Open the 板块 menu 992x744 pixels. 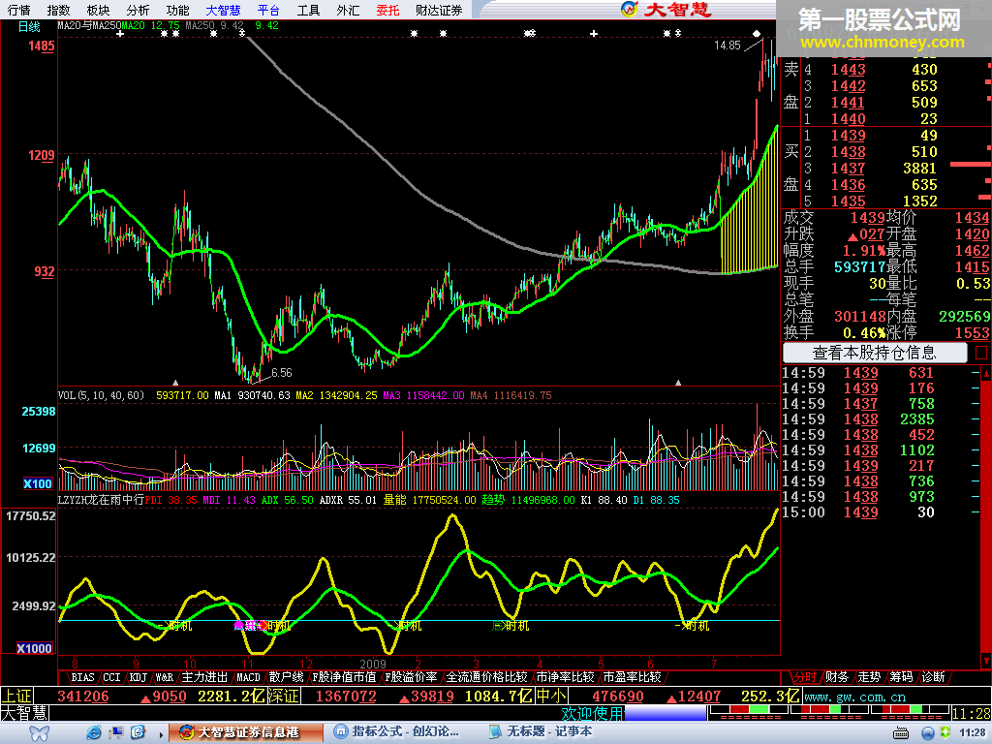[x=98, y=10]
